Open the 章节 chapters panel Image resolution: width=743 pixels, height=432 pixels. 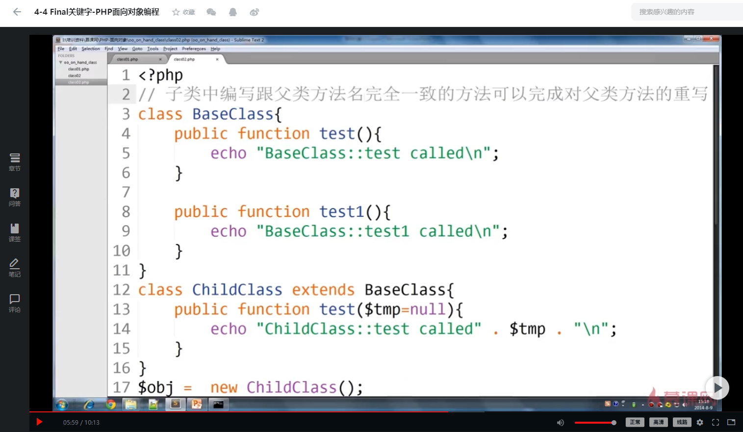pyautogui.click(x=14, y=162)
